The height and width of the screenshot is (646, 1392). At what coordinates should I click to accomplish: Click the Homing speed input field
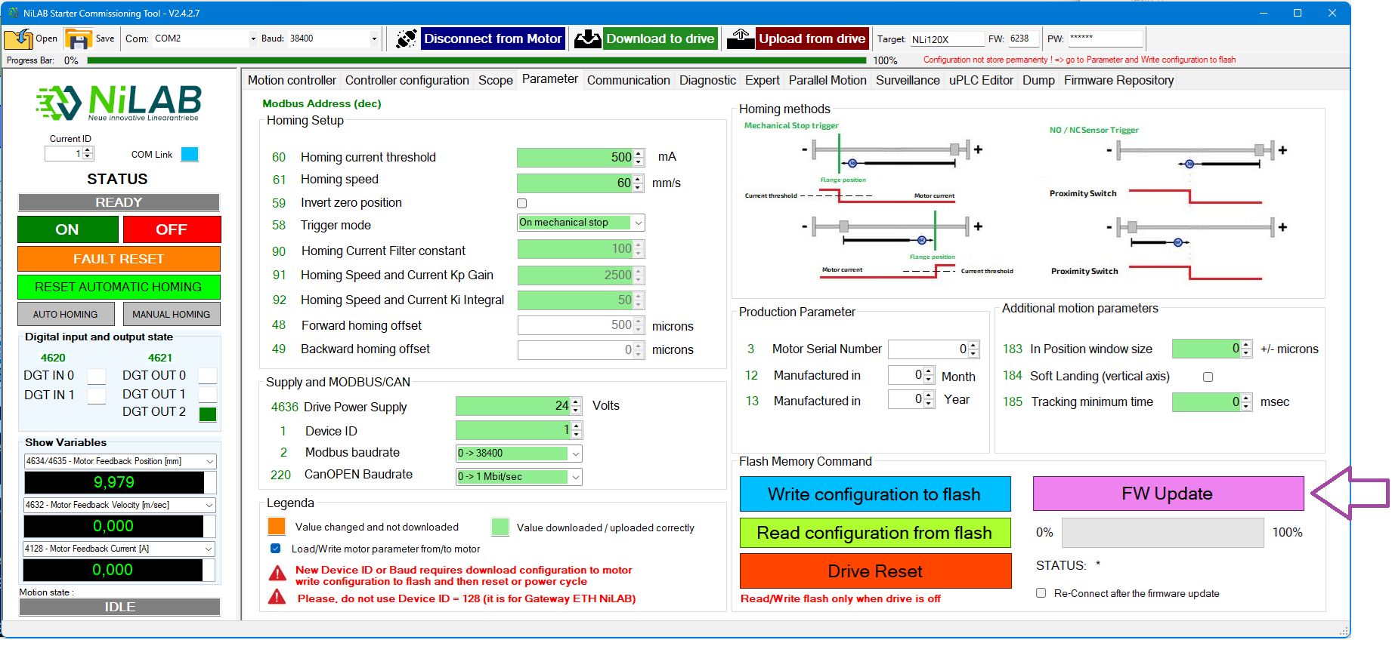point(574,183)
